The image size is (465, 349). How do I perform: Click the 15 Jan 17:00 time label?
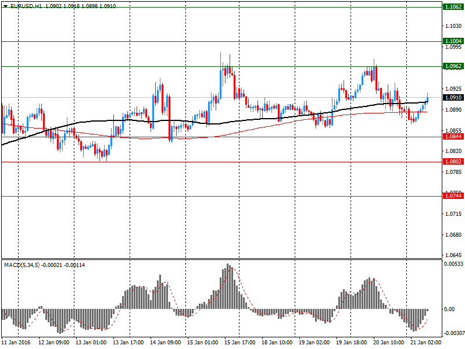(239, 342)
